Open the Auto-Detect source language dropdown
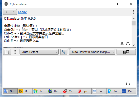 [x=39, y=52]
